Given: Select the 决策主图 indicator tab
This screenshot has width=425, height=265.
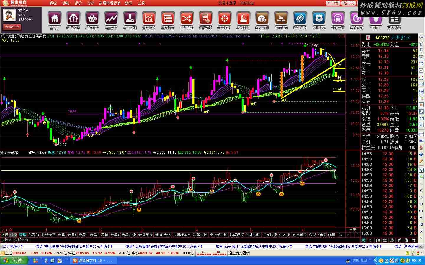Looking at the screenshot, I should 200,235.
